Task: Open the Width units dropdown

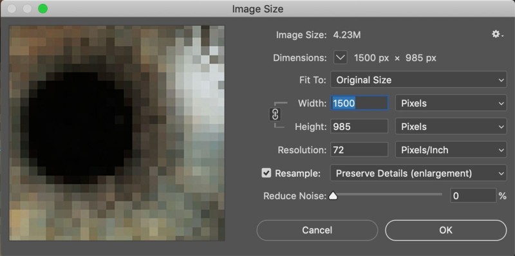Action: pyautogui.click(x=451, y=104)
